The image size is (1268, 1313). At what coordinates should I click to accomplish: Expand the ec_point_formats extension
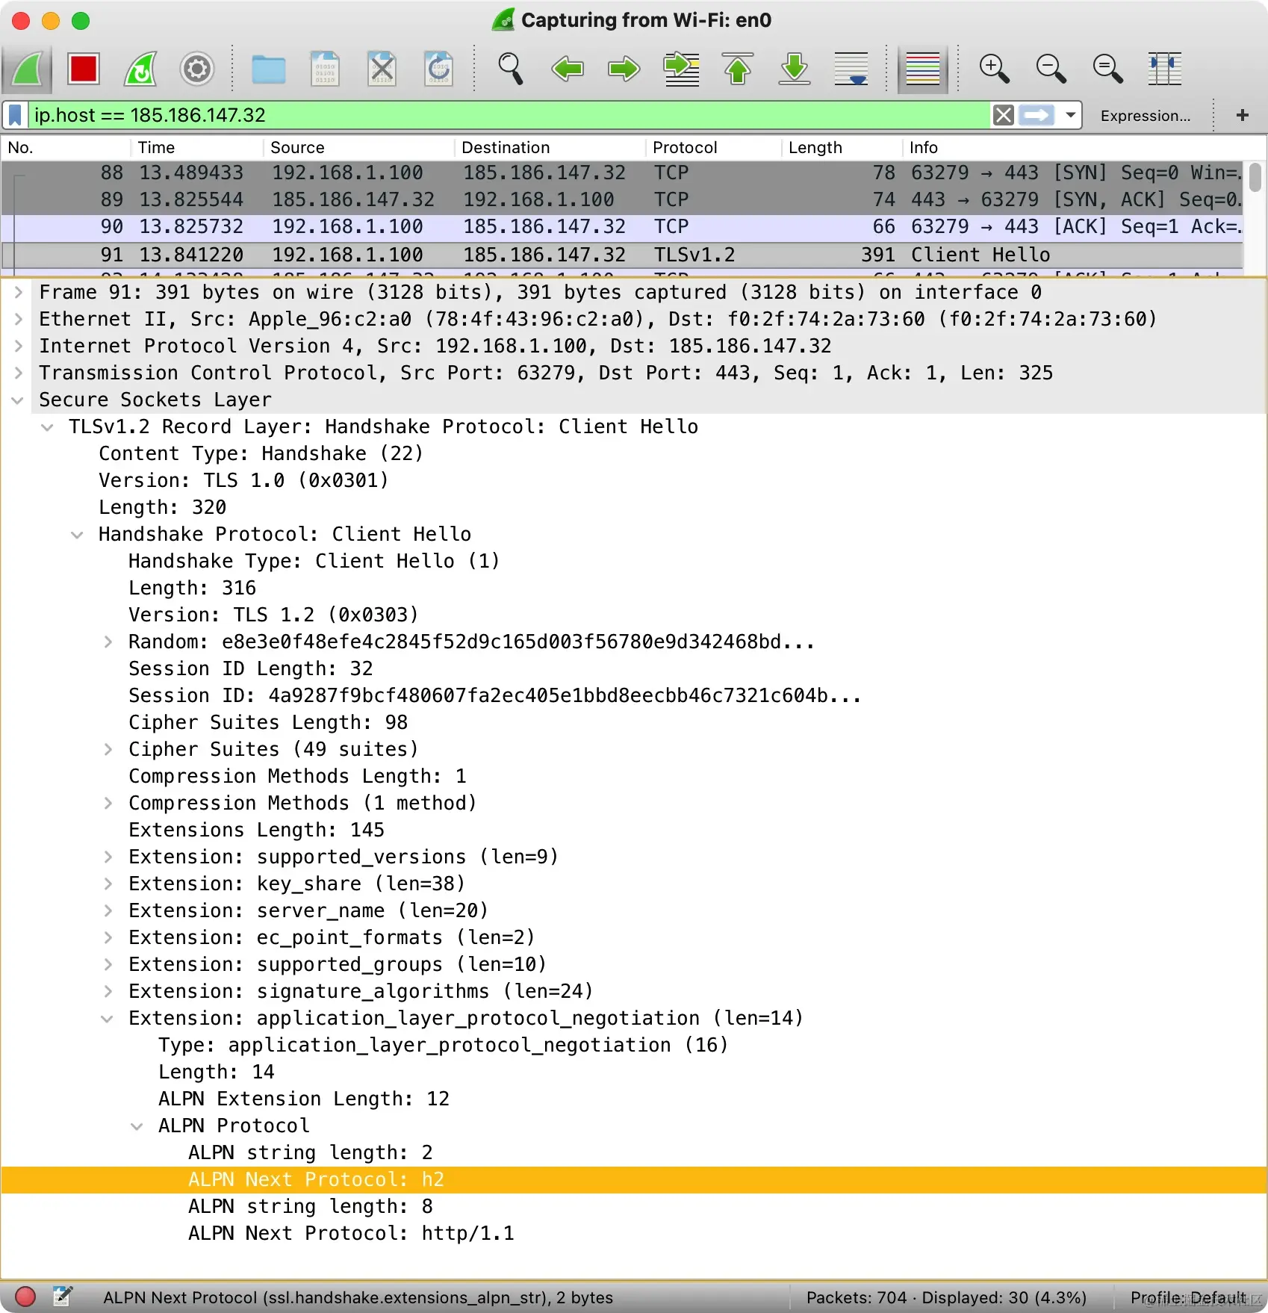[108, 937]
